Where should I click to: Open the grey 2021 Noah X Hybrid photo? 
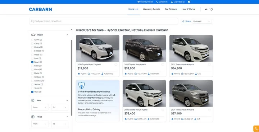191,93
